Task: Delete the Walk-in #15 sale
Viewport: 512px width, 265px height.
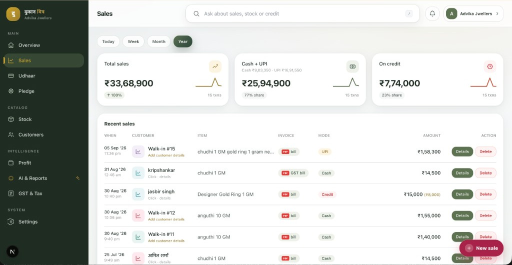Action: (485, 151)
